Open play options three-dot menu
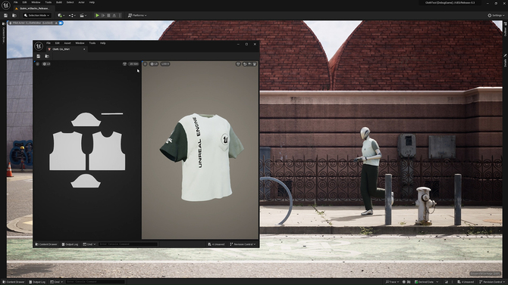 coord(120,15)
